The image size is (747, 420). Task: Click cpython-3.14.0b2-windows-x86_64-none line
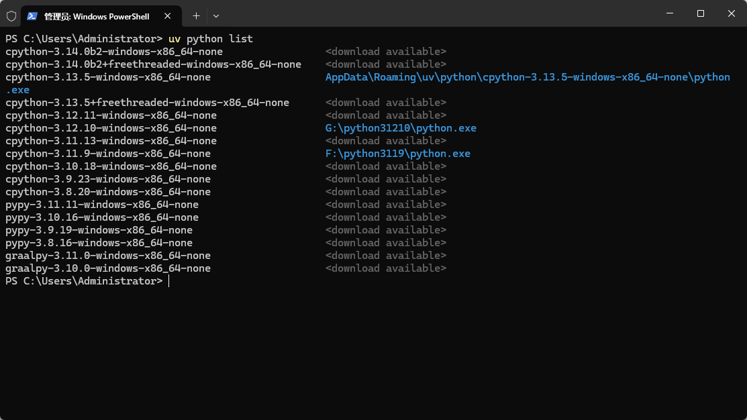pyautogui.click(x=114, y=52)
